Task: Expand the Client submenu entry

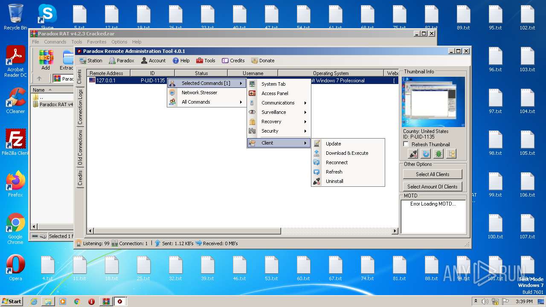Action: click(279, 143)
